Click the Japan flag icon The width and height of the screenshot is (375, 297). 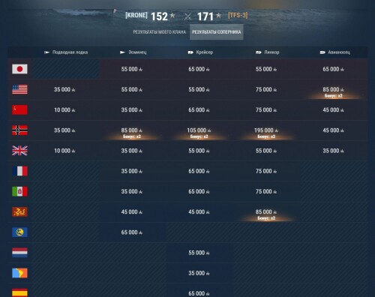(19, 69)
